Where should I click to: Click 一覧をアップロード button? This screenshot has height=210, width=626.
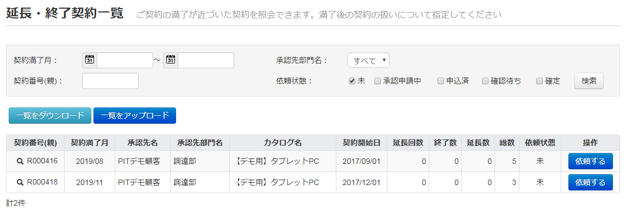pyautogui.click(x=135, y=116)
